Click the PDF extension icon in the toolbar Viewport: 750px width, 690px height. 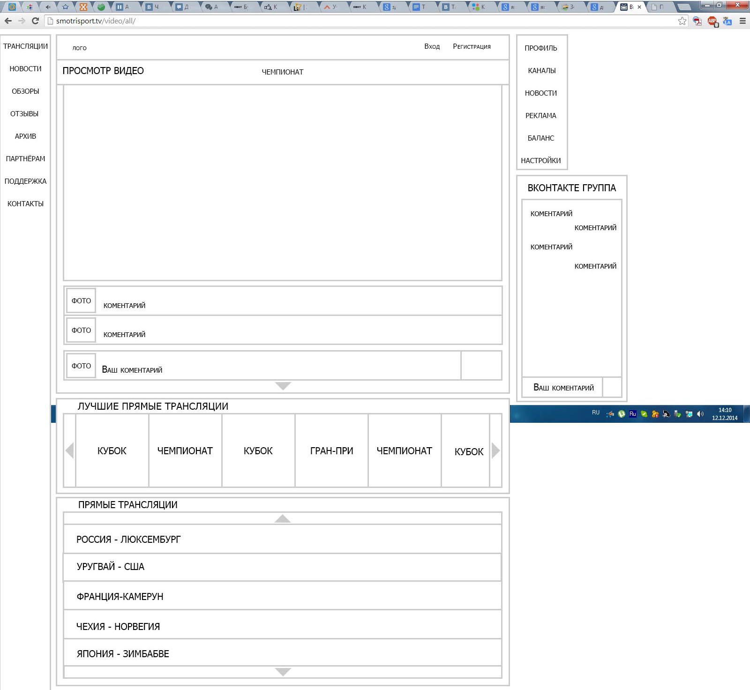pyautogui.click(x=697, y=21)
